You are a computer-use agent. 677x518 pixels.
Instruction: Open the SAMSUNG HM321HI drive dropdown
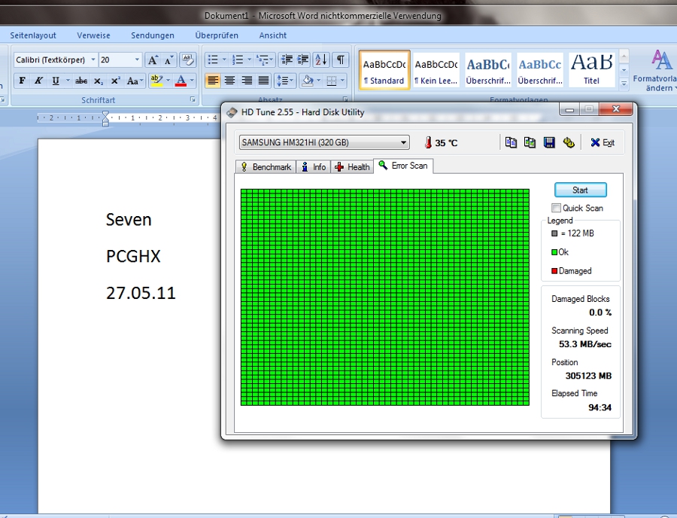(324, 142)
